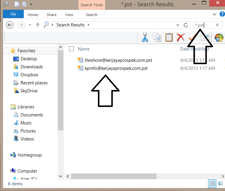Open Recent places in Favorites
Image resolution: width=225 pixels, height=191 pixels.
(x=34, y=83)
